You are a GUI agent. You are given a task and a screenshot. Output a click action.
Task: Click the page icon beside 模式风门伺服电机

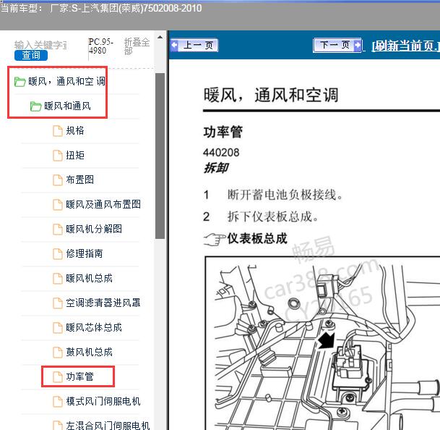click(x=58, y=402)
